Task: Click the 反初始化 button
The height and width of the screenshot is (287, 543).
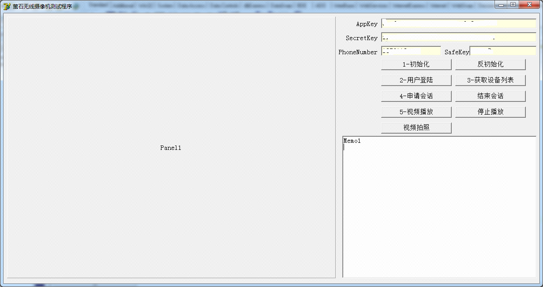Action: pyautogui.click(x=490, y=64)
